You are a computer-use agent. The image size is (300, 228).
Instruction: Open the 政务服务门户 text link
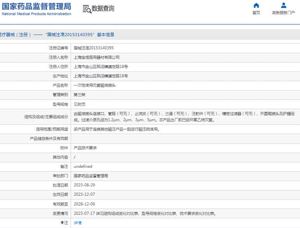(x=284, y=13)
